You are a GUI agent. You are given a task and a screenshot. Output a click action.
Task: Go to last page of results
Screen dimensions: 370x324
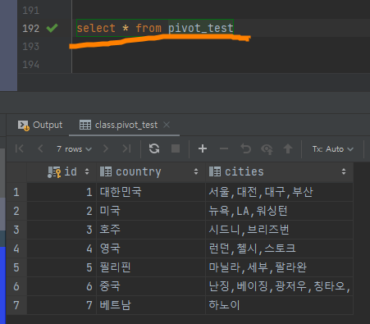click(x=126, y=148)
